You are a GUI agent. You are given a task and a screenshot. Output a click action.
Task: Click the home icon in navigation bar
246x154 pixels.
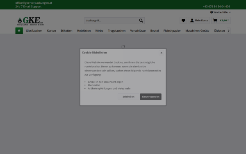19,30
